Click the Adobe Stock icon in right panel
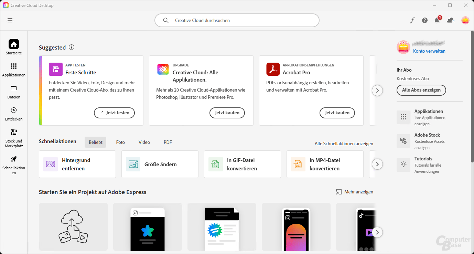Screen dimensions: 474x254 click(x=403, y=141)
